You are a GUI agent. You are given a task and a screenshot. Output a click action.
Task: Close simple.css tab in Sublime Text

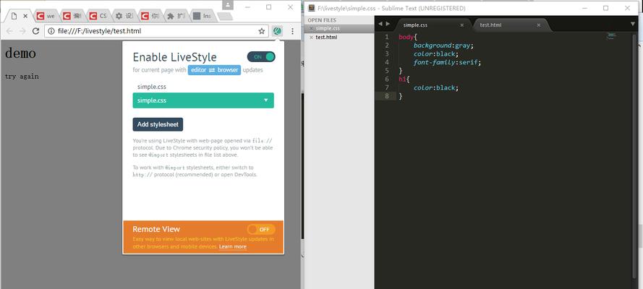462,25
